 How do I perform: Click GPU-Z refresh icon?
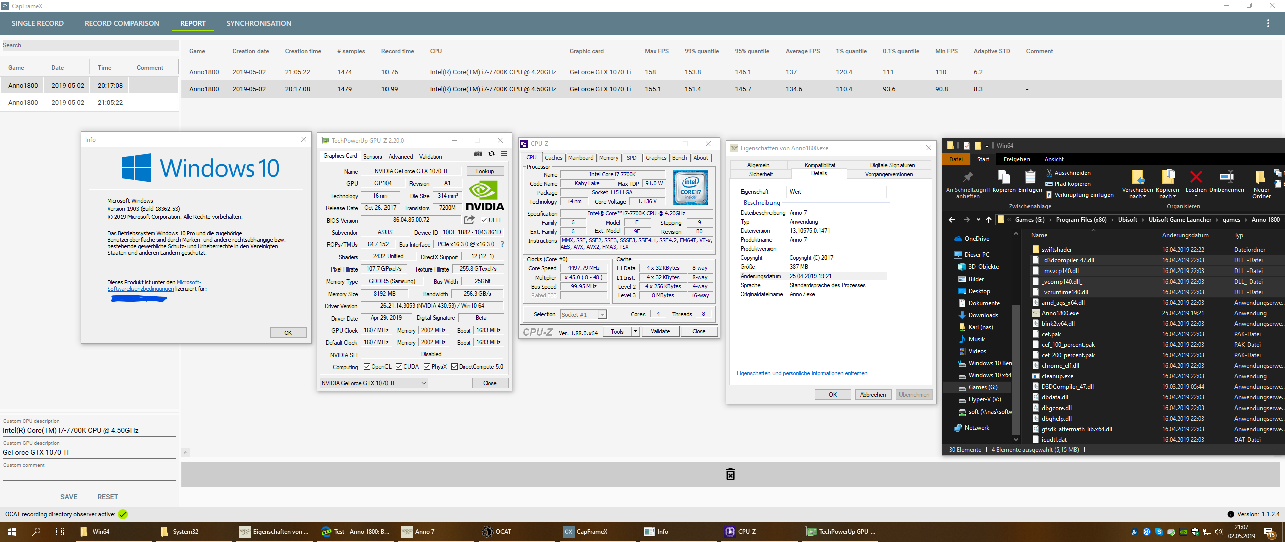tap(491, 154)
